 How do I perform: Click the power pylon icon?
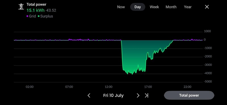(21, 7)
